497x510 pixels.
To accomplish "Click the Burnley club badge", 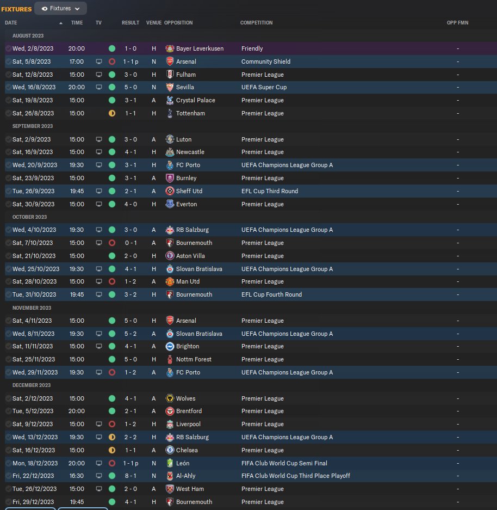I will 170,178.
